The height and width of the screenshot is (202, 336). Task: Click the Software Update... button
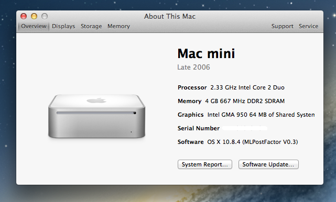point(268,164)
